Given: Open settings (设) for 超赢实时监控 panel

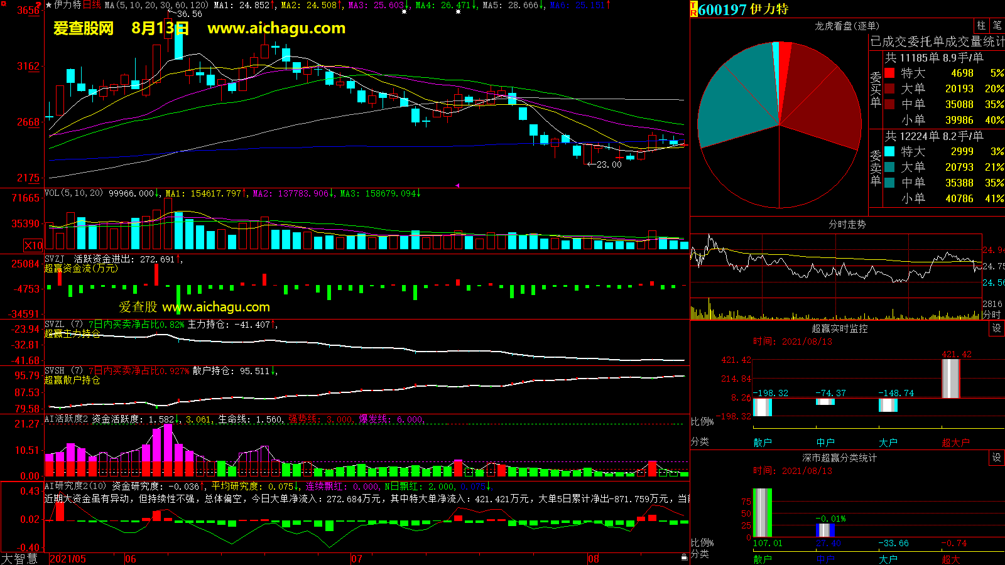Looking at the screenshot, I should [996, 328].
